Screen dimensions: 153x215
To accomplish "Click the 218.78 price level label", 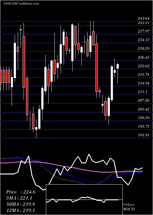I will (x=143, y=75).
